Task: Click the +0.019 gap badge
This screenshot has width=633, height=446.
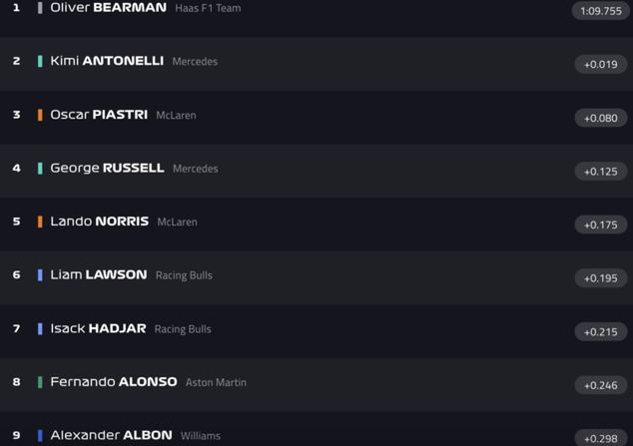Action: (x=600, y=64)
